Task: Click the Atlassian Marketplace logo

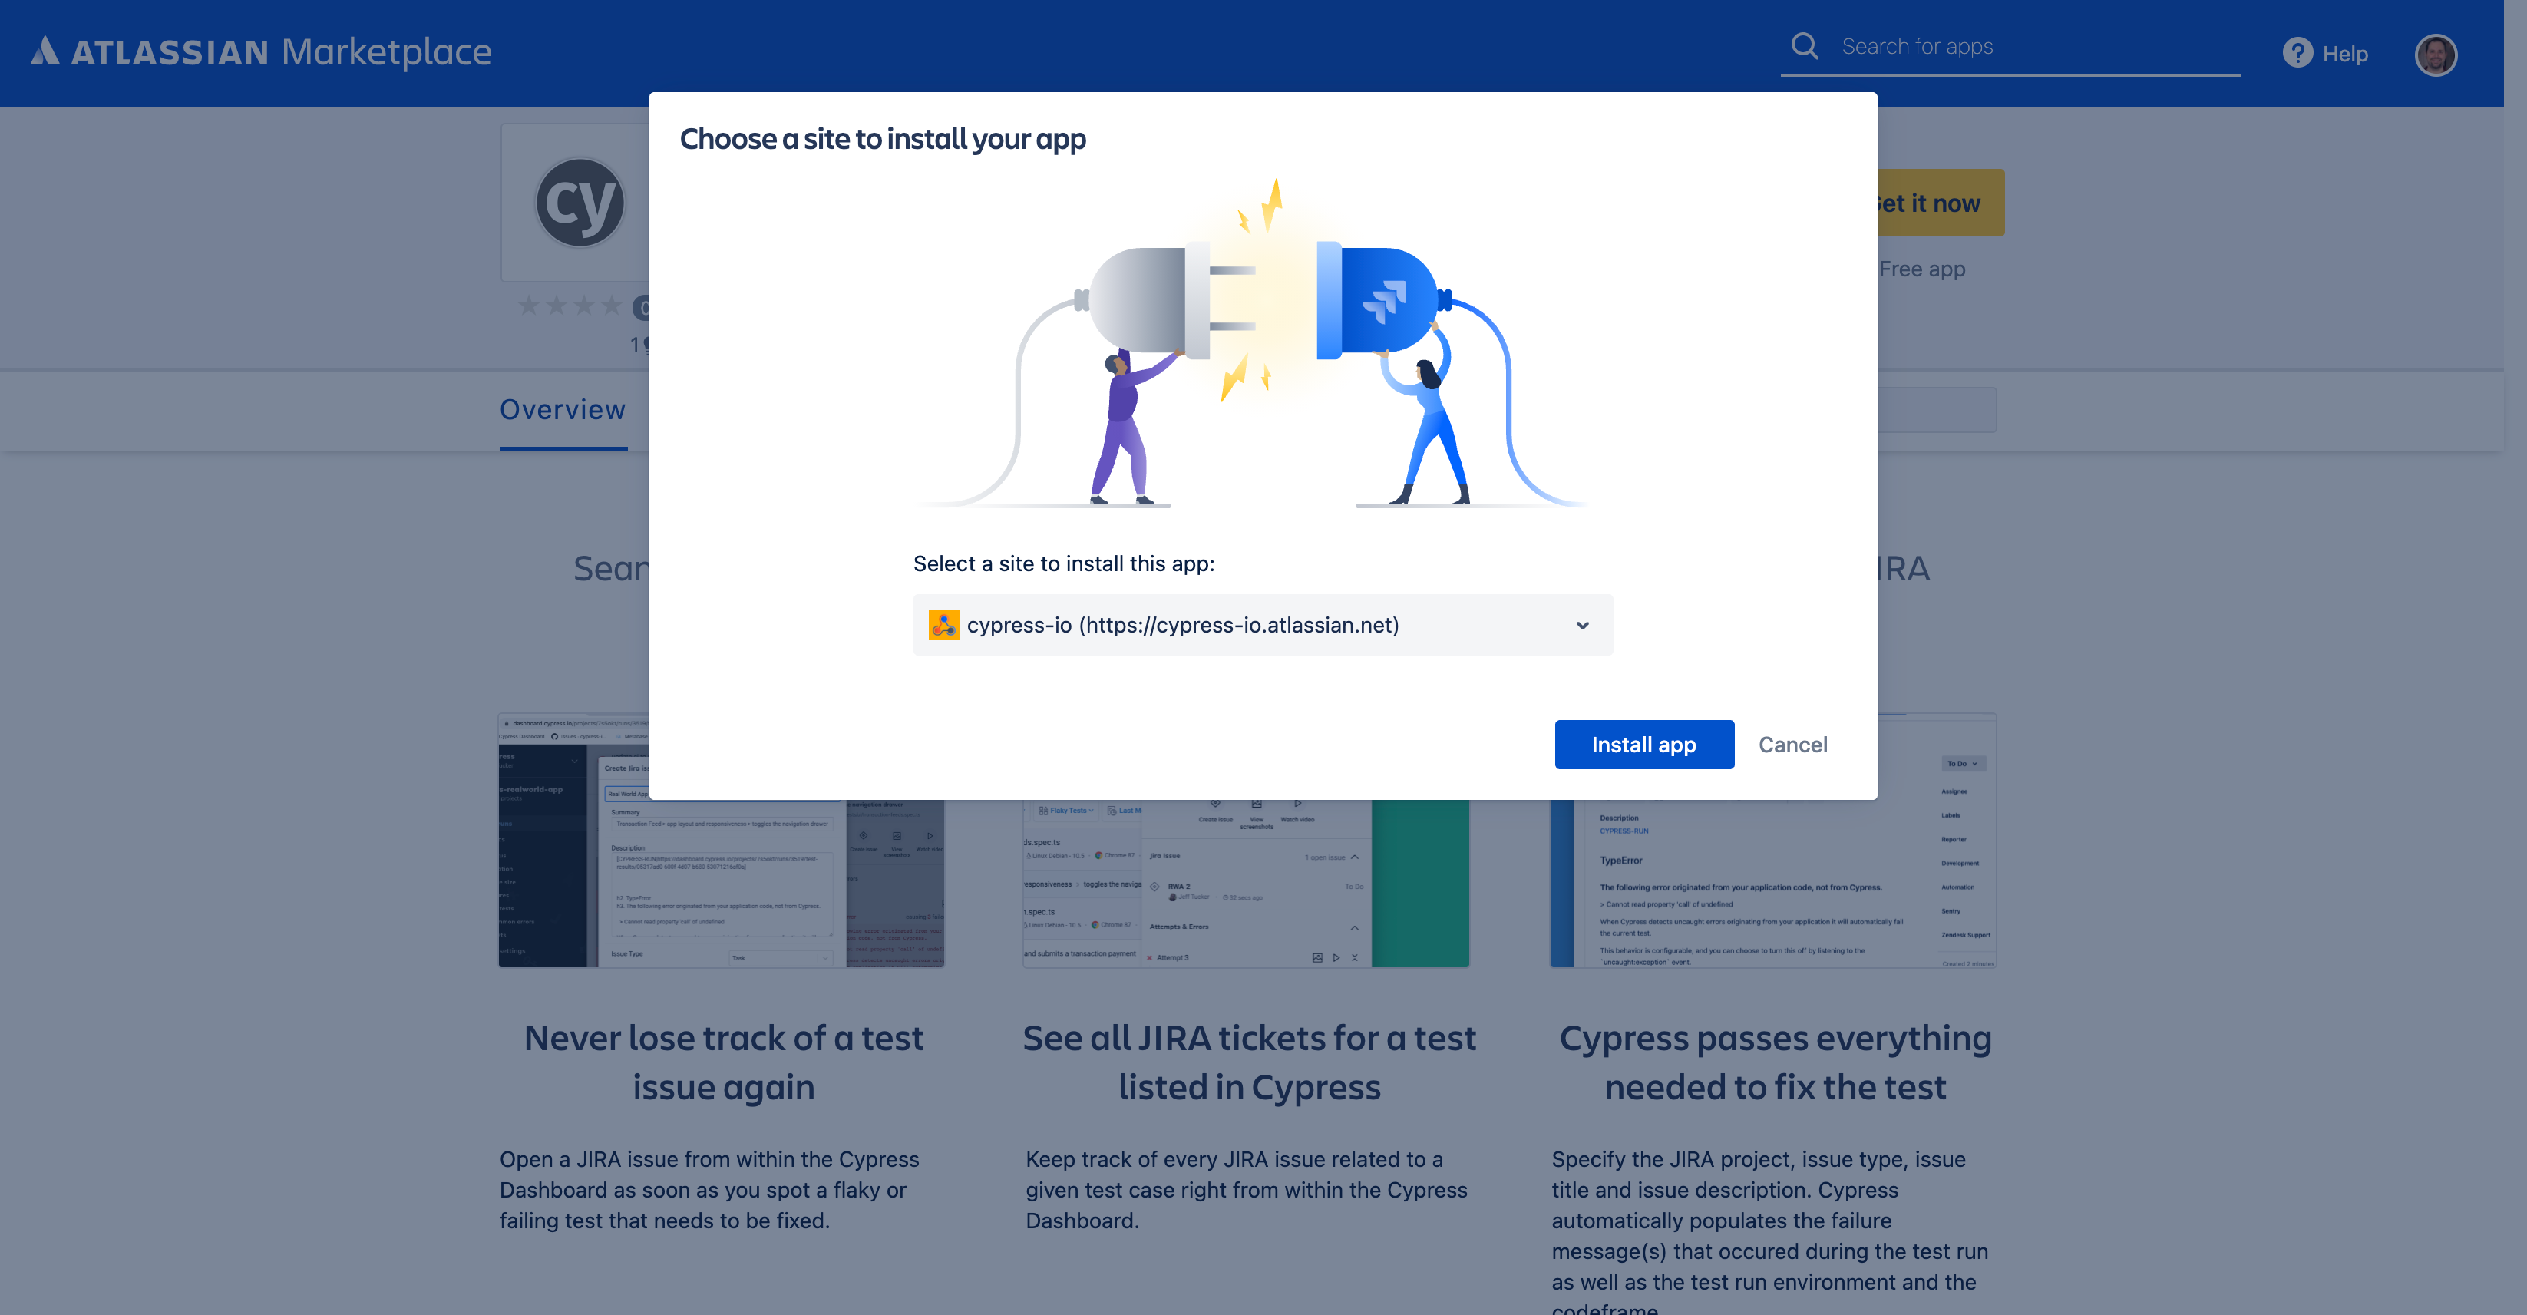Action: [x=261, y=51]
